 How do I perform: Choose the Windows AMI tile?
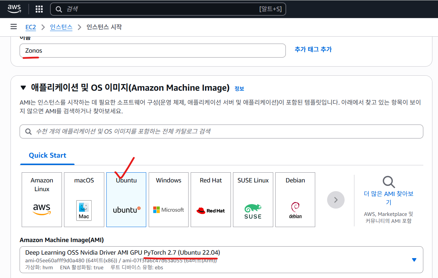(x=169, y=200)
